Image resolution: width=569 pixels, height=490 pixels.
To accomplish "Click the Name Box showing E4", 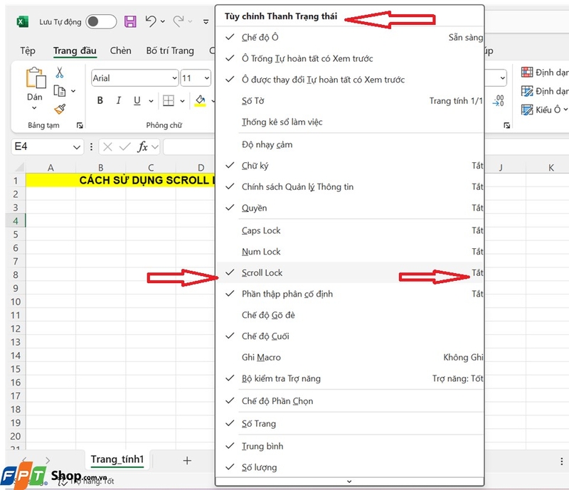I will (41, 147).
